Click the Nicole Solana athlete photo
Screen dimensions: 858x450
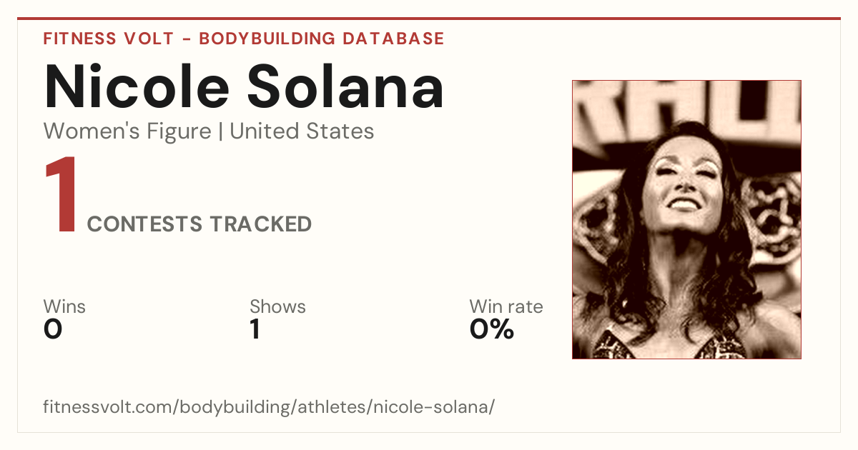pos(686,219)
